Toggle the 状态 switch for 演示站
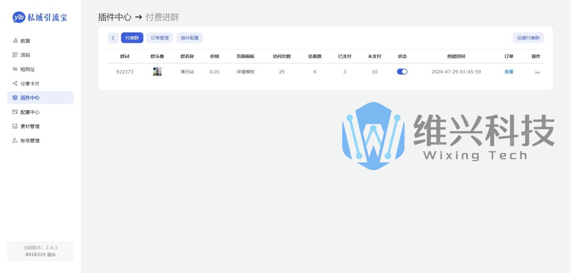The image size is (571, 273). pyautogui.click(x=402, y=71)
